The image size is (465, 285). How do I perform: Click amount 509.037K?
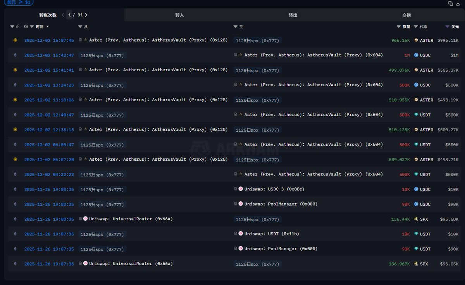click(399, 160)
